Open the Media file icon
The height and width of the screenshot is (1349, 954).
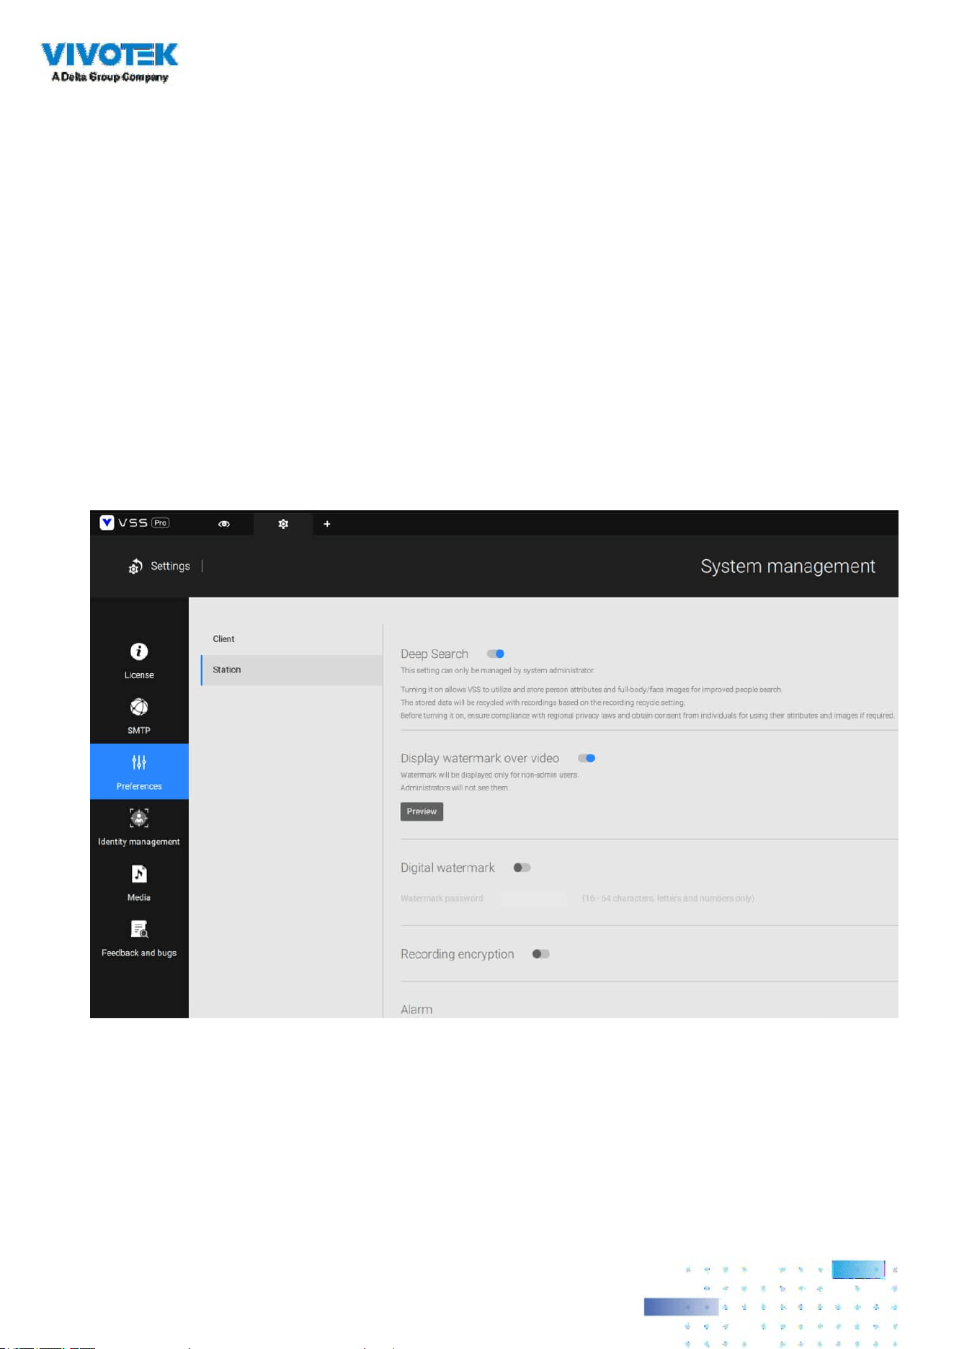[x=139, y=874]
